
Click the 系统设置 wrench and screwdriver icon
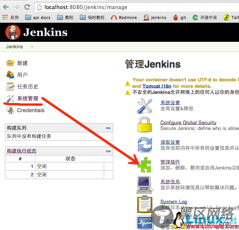point(145,106)
